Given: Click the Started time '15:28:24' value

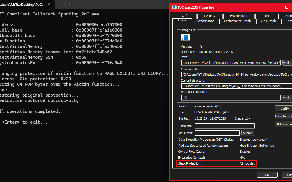Looking at the screenshot, I should [x=201, y=118].
